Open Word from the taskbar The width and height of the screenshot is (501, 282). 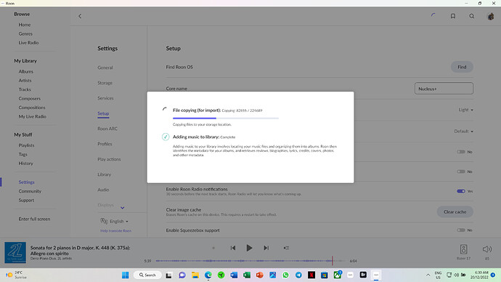click(x=234, y=275)
